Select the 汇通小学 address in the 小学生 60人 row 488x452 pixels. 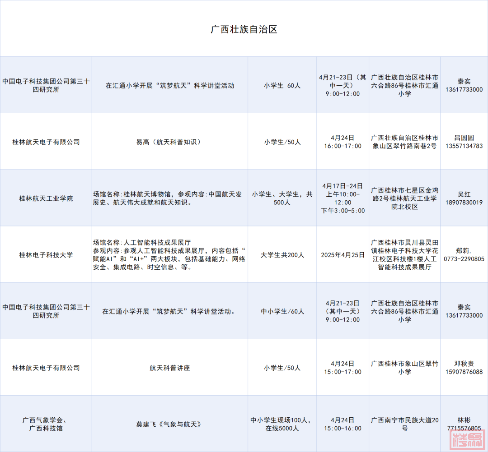[x=404, y=85]
